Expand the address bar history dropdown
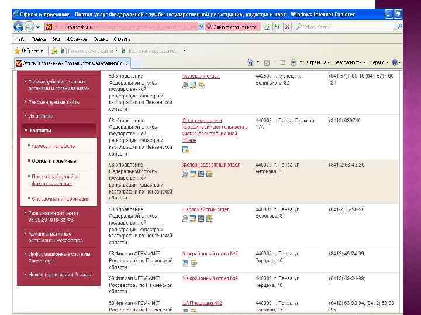Viewport: 421px width, 315px height. [201, 27]
